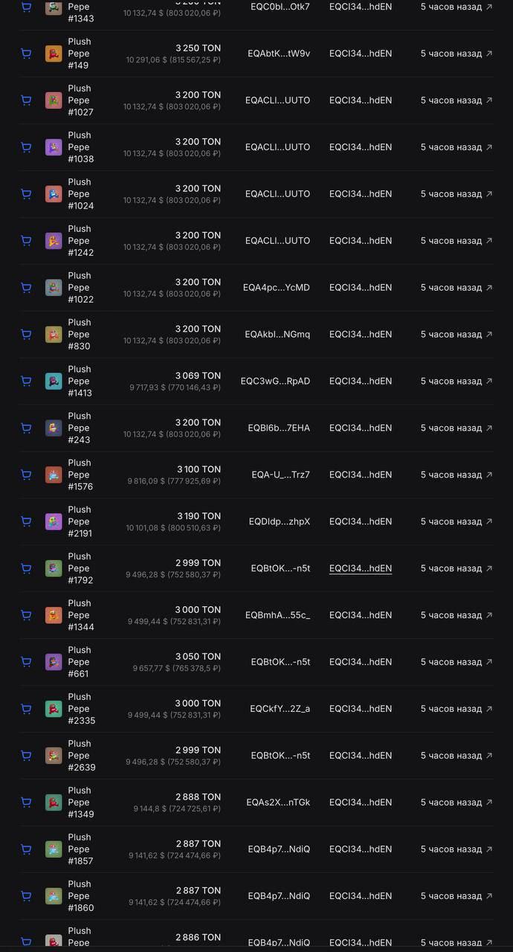The width and height of the screenshot is (513, 952).
Task: Open external arrow for Plush Pepe #1349 row
Action: [489, 803]
